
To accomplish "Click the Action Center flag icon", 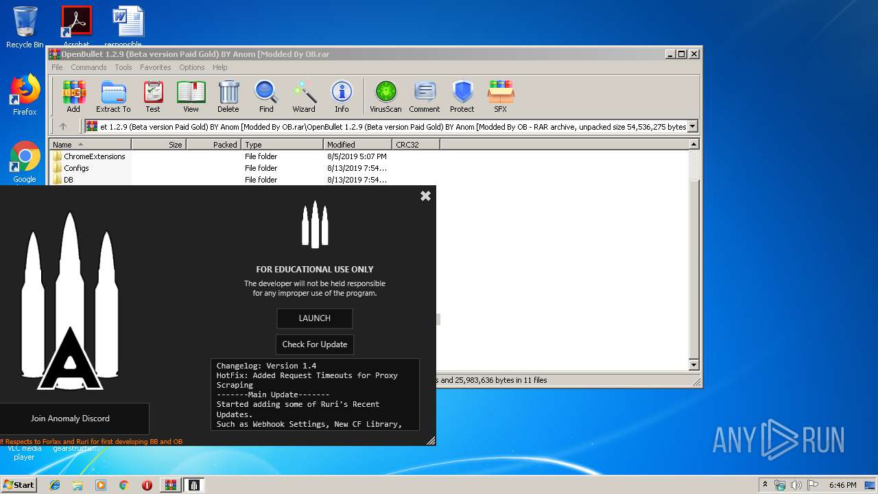I will coord(811,485).
